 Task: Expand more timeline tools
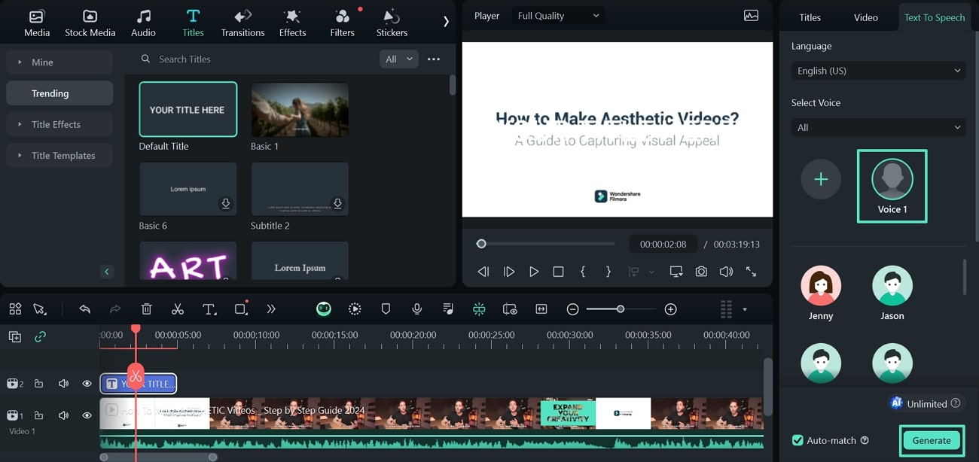(271, 309)
